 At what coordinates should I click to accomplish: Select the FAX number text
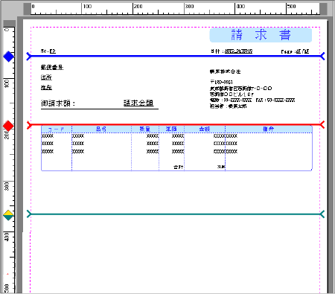pos(275,100)
